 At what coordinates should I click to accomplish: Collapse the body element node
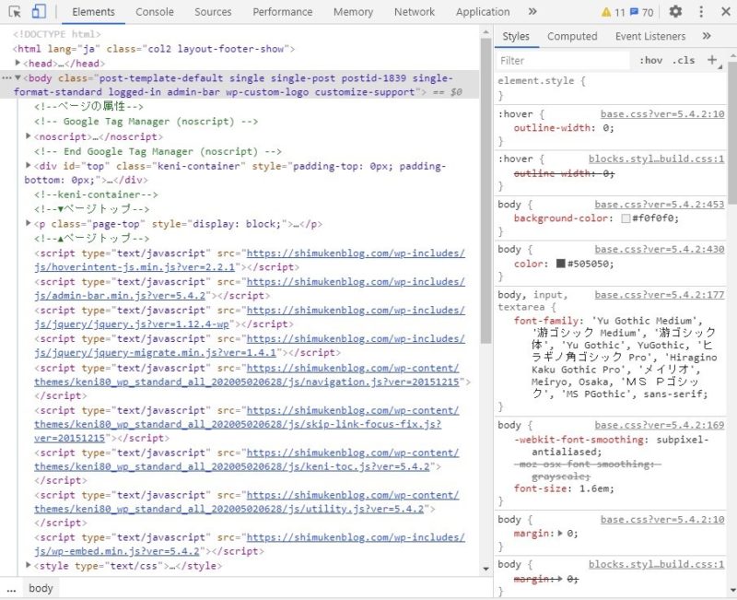pos(18,77)
